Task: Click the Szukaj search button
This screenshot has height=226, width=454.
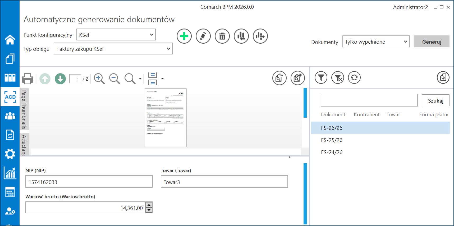Action: pyautogui.click(x=435, y=101)
